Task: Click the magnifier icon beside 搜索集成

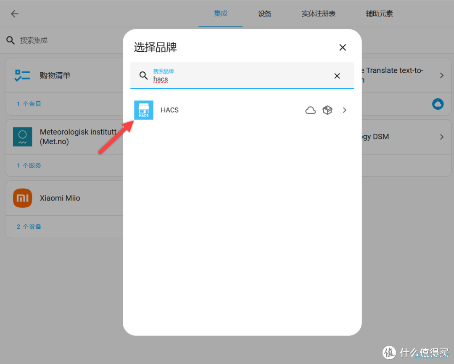Action: click(x=11, y=40)
